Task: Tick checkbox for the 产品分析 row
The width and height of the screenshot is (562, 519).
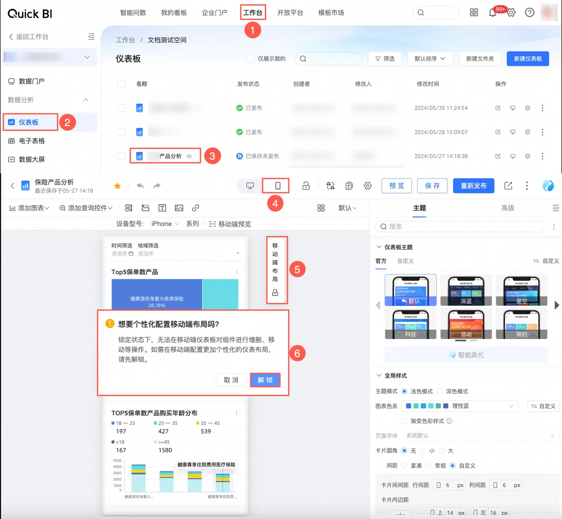Action: 121,156
